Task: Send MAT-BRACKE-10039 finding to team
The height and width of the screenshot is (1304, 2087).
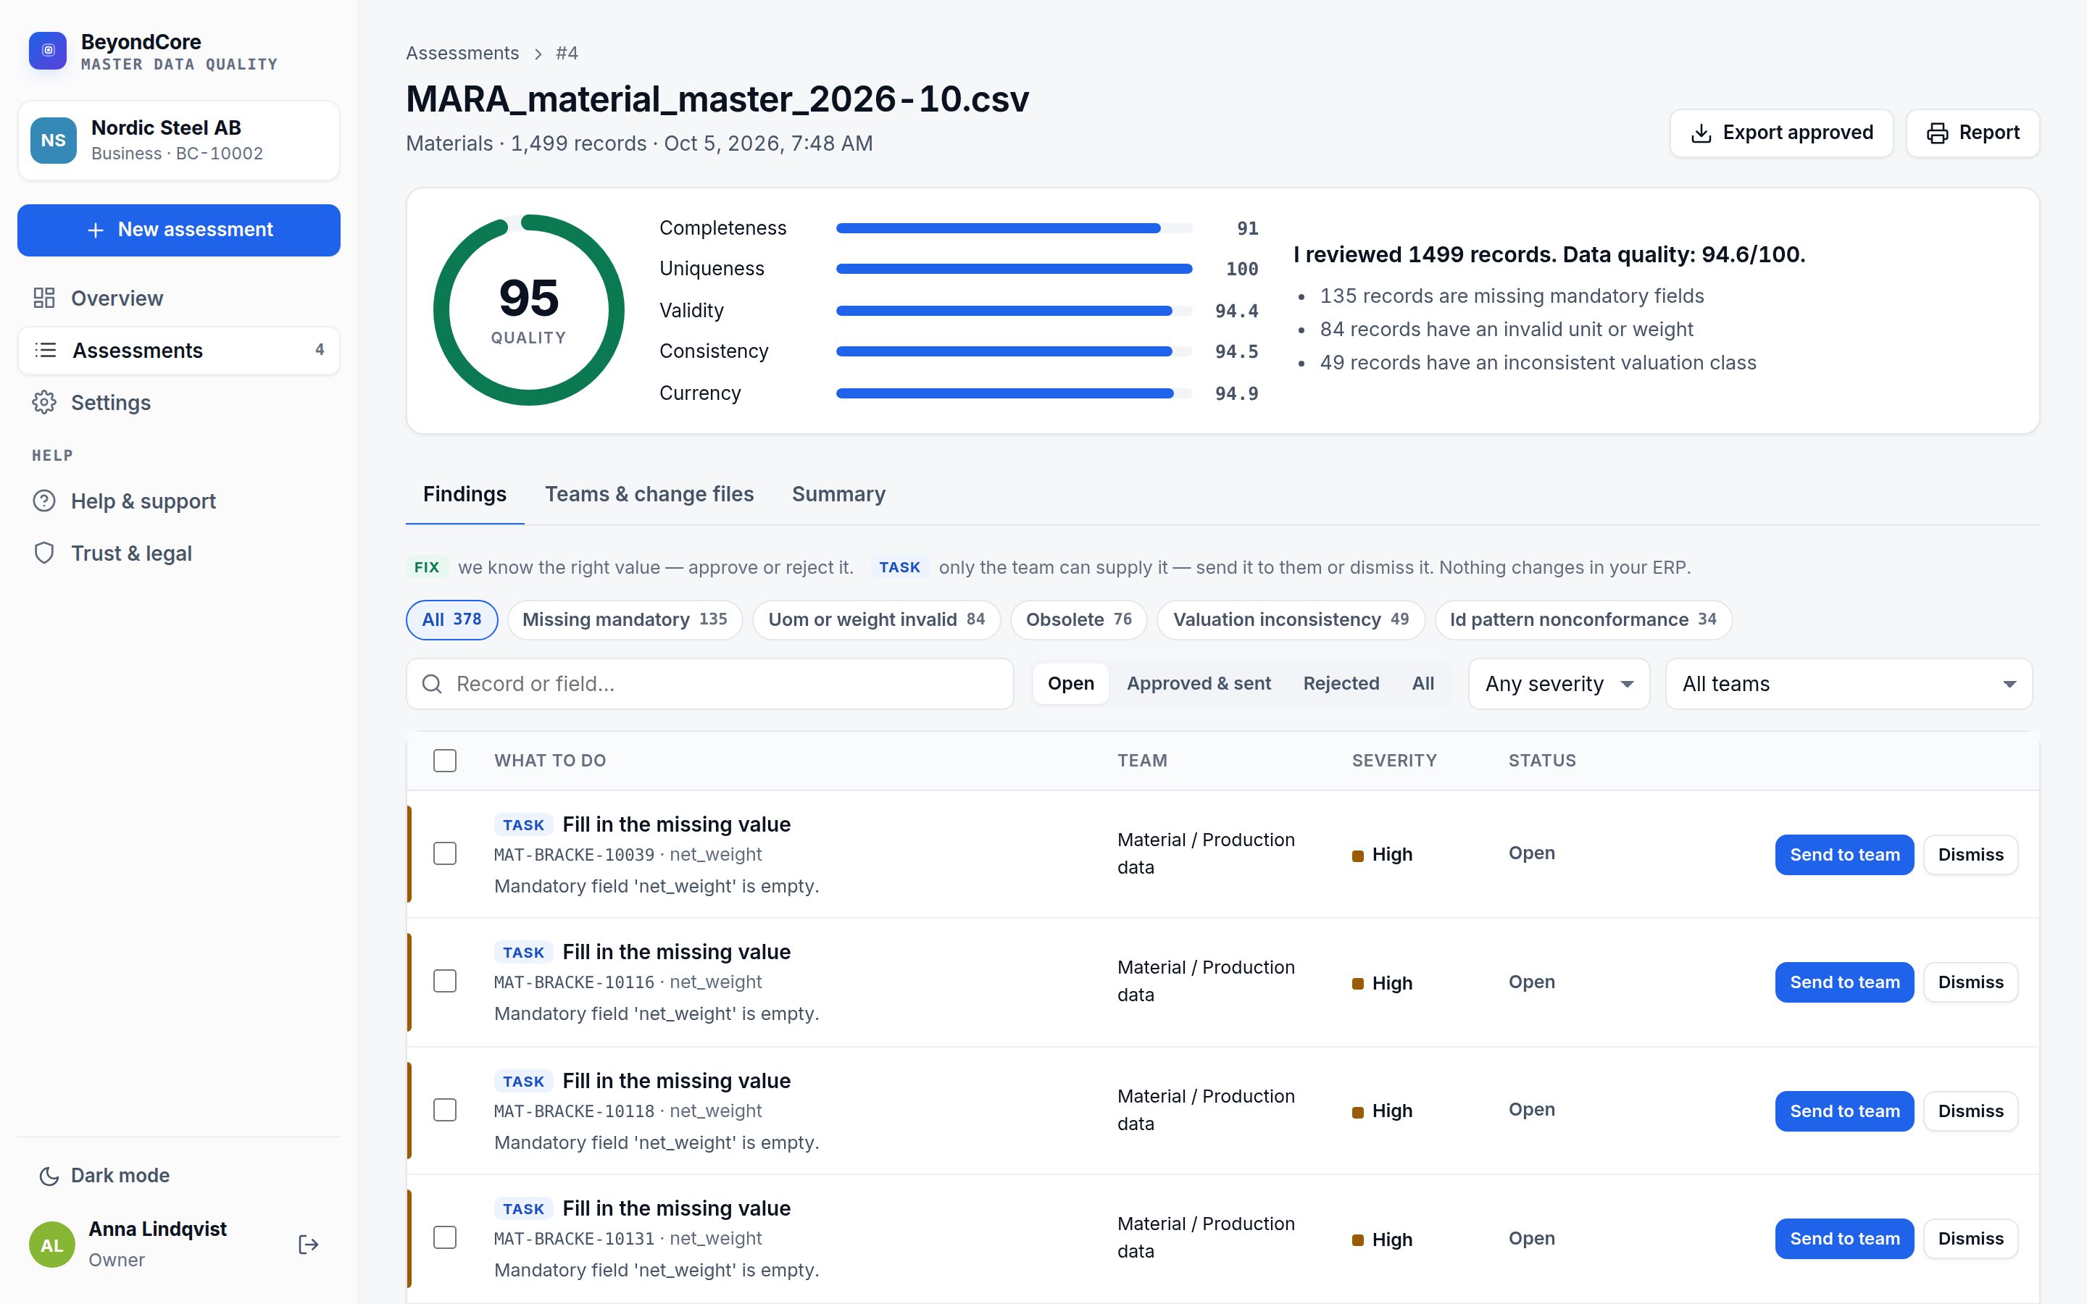Action: [1844, 855]
